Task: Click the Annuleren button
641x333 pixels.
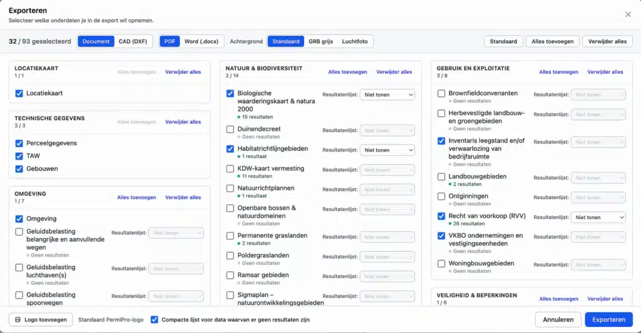Action: tap(558, 319)
